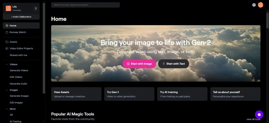The image size is (269, 123).
Task: Click the Video Editor Projects icon
Action: pos(7,49)
